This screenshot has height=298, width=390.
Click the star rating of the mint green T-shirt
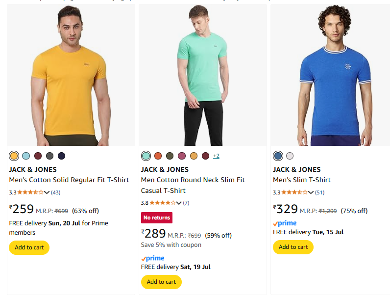162,203
